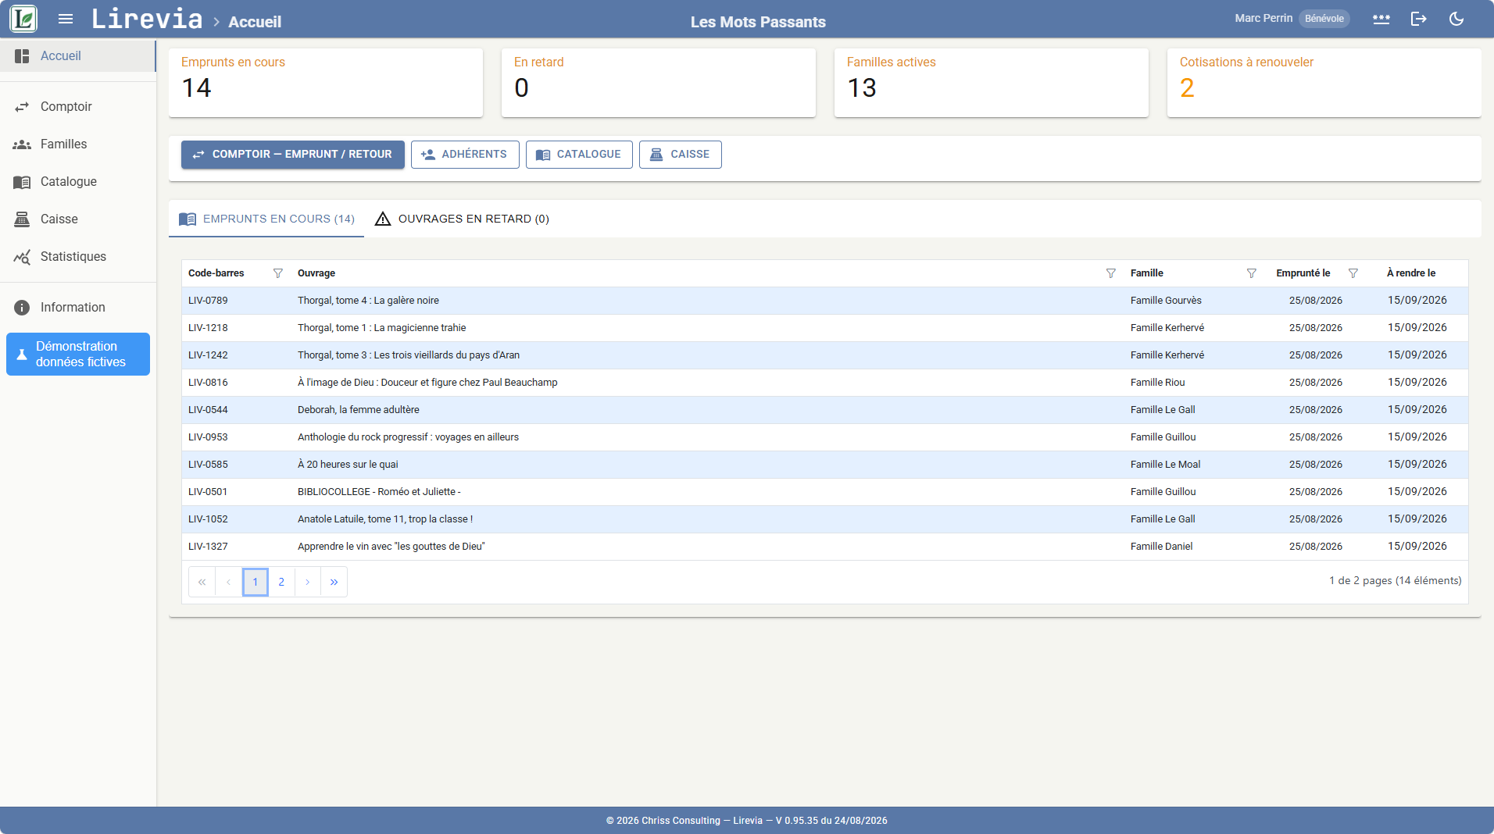Click the Emprunts en cours card
The image size is (1494, 834).
[x=326, y=83]
